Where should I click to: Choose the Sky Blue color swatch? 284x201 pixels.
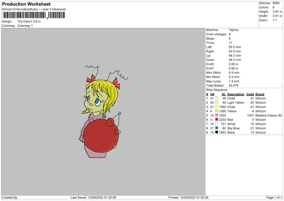tap(217, 128)
